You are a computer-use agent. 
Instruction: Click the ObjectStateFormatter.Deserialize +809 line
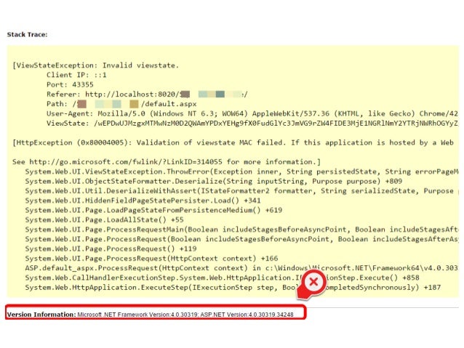214,181
